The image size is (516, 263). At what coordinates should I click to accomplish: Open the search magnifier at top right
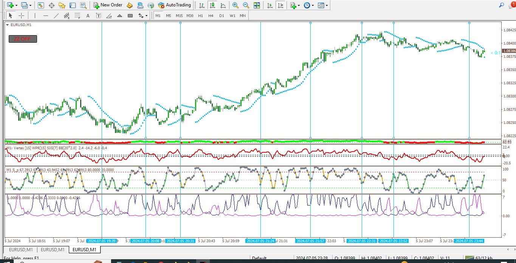pos(501,5)
